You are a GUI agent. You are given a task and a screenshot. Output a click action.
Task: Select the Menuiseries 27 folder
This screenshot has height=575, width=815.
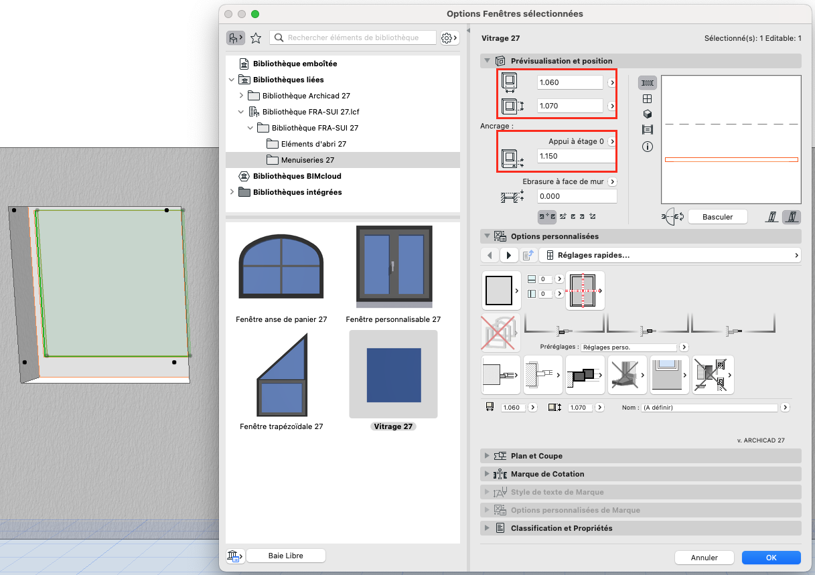tap(343, 160)
